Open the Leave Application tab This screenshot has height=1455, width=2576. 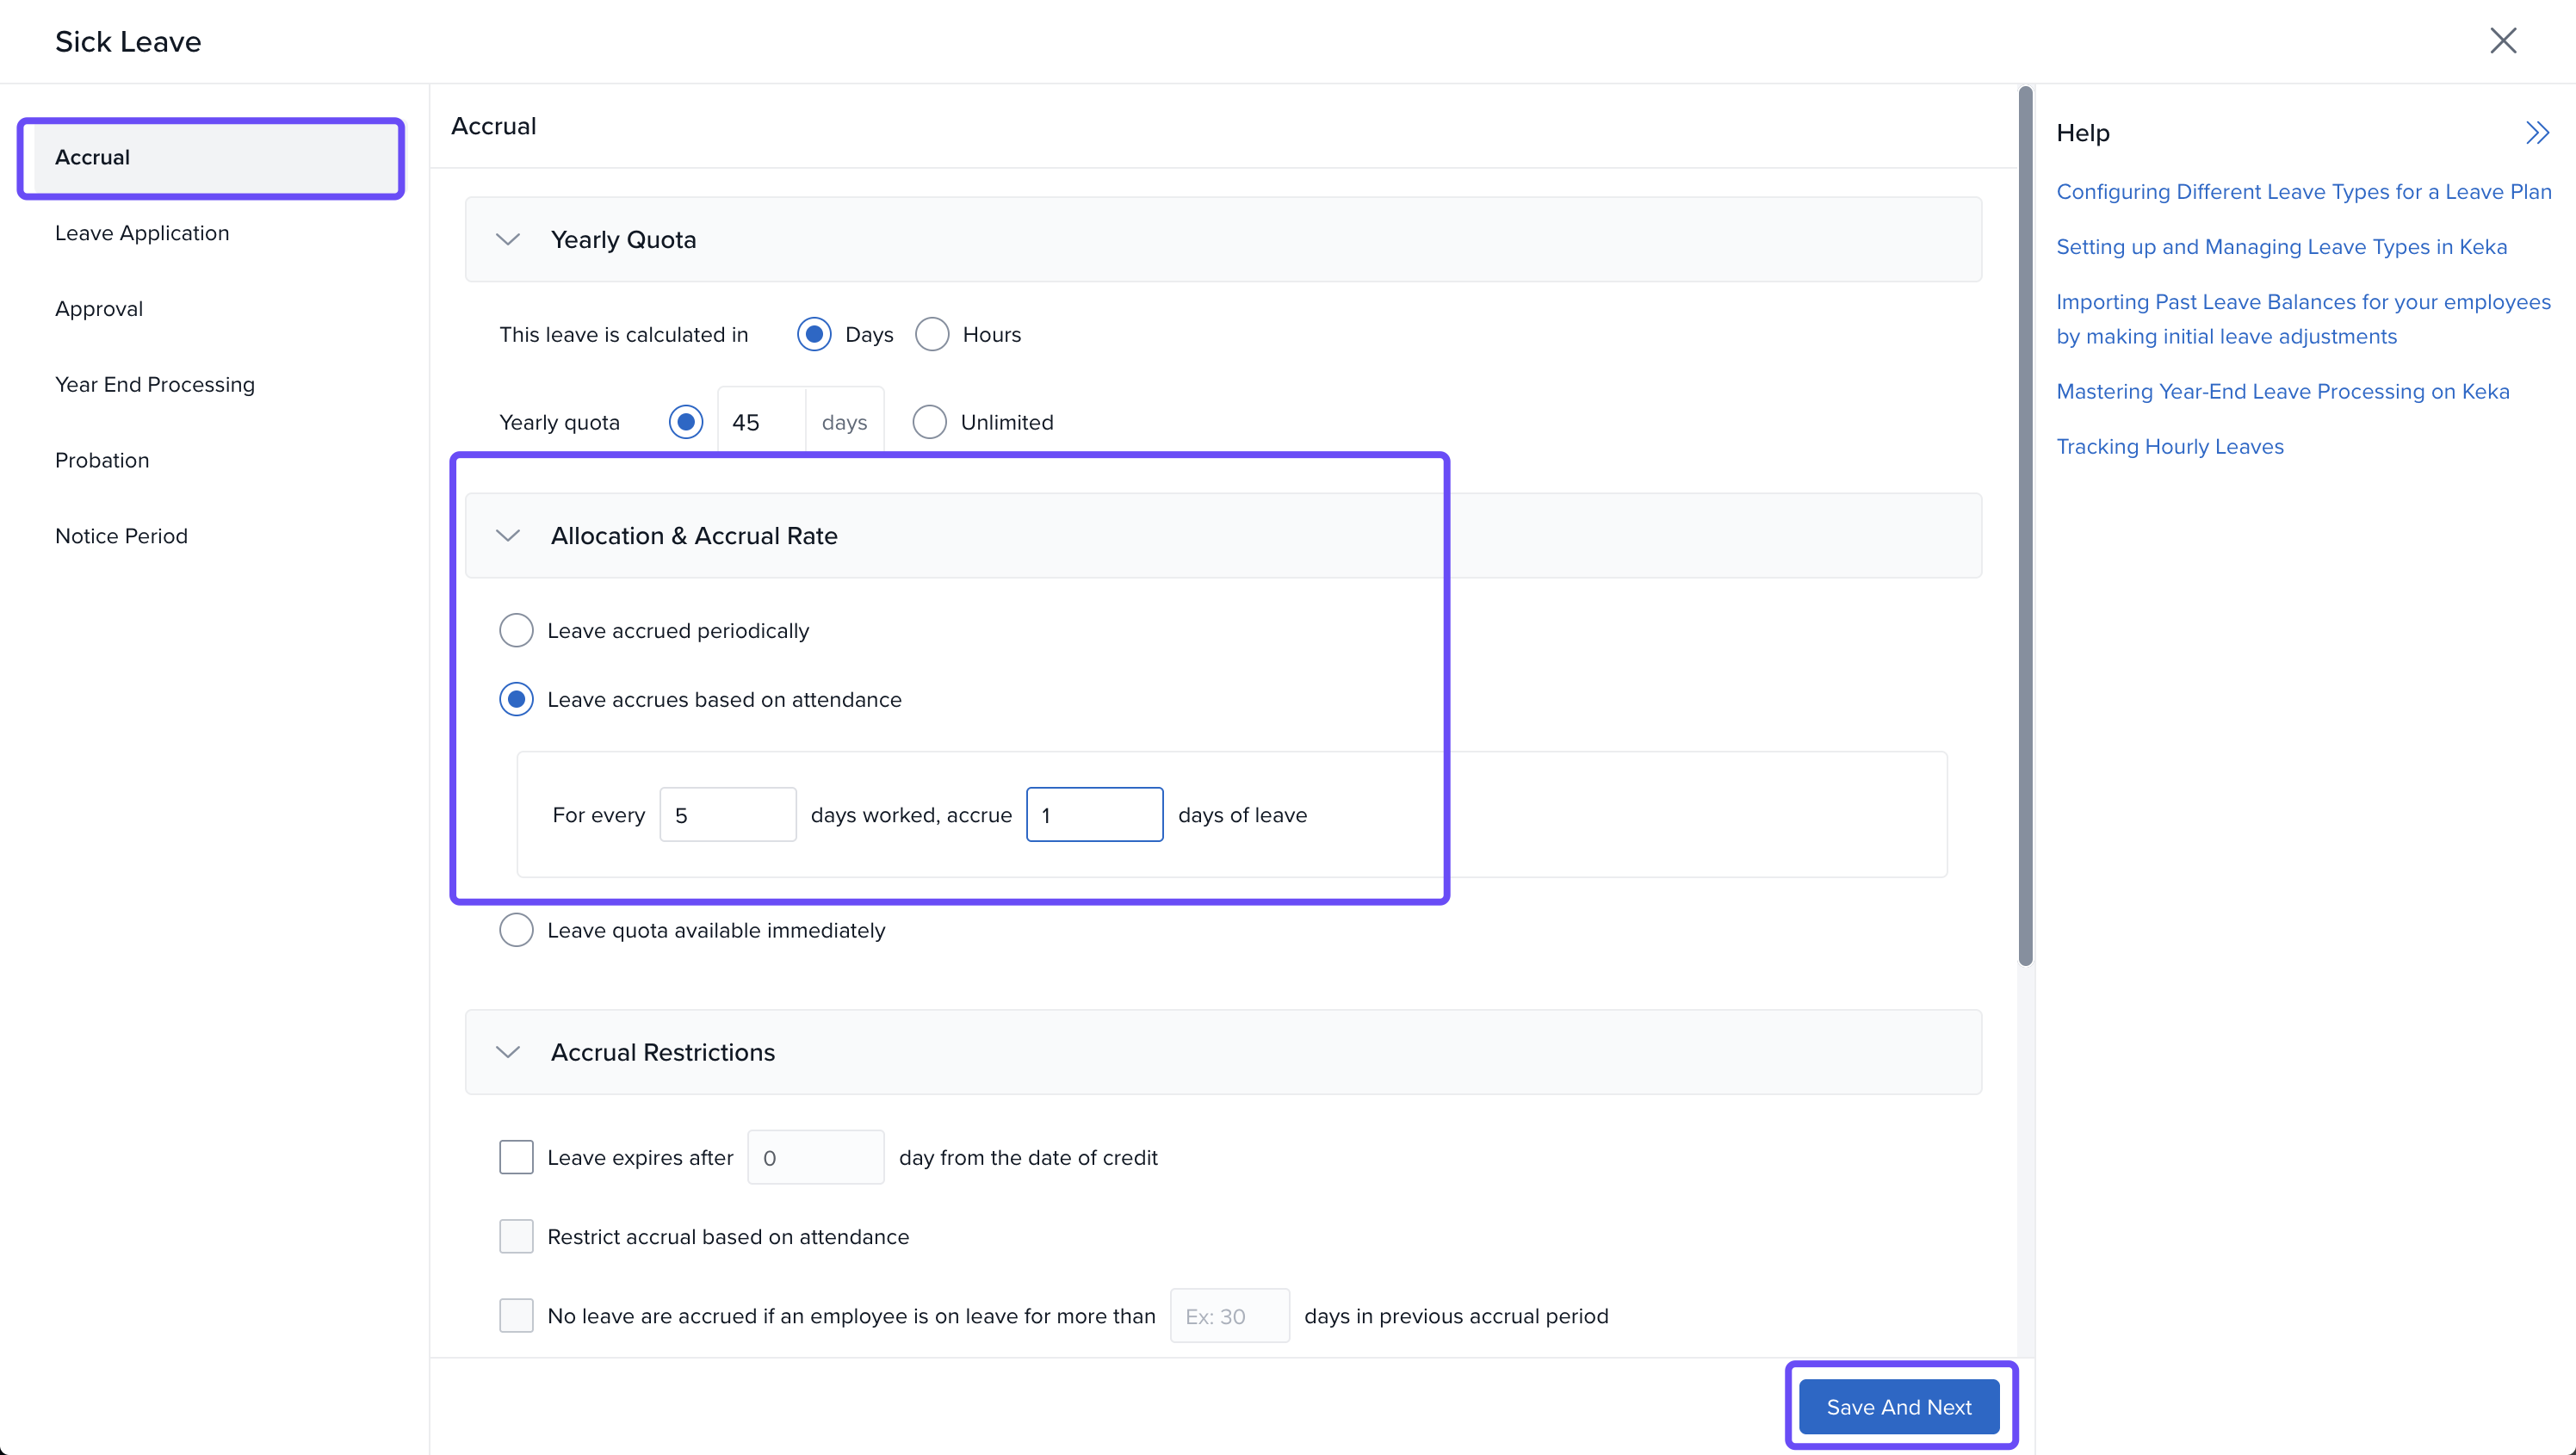(x=142, y=233)
